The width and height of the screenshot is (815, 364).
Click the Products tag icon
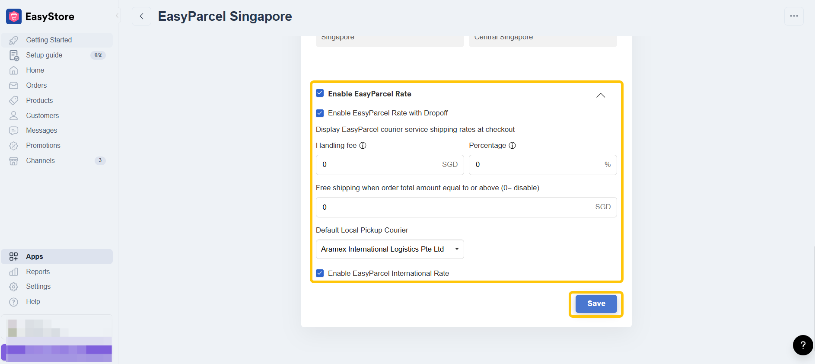[x=14, y=100]
